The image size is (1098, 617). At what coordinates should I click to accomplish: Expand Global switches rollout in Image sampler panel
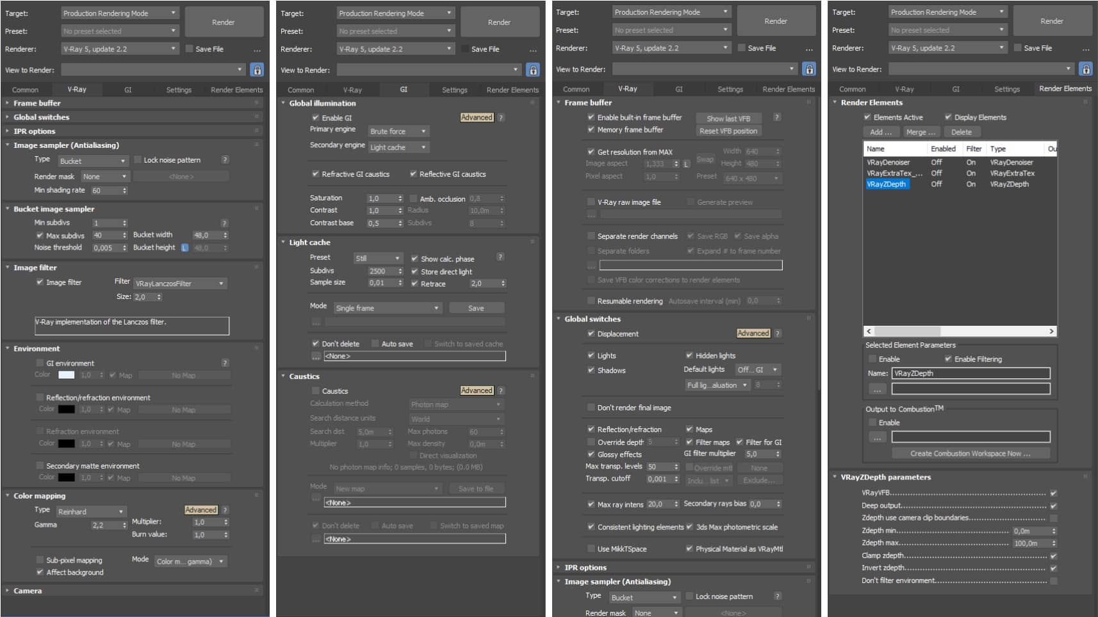(x=41, y=117)
